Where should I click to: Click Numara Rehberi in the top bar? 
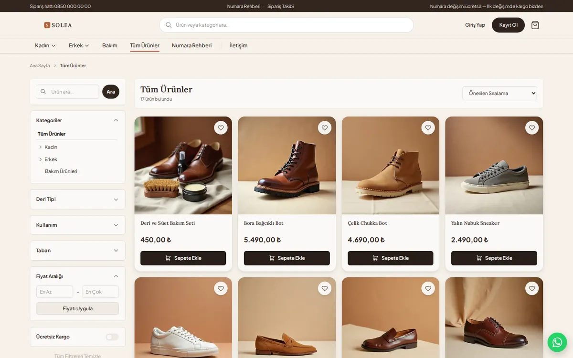pos(244,6)
